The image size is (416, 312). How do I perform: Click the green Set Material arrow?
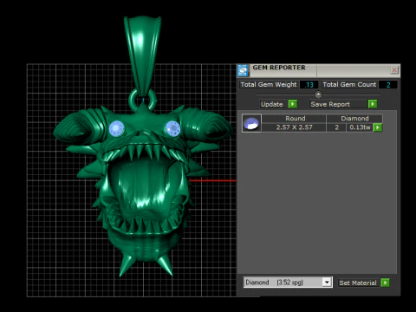(385, 283)
